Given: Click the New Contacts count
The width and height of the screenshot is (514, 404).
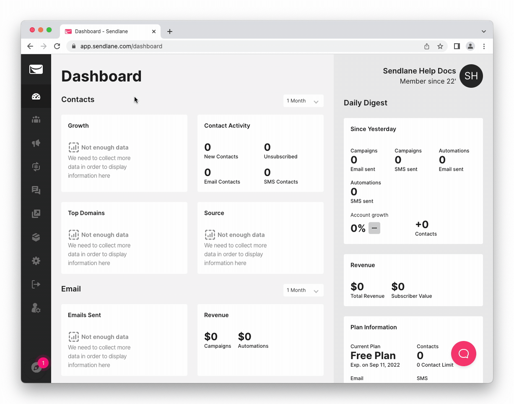Looking at the screenshot, I should pos(208,147).
